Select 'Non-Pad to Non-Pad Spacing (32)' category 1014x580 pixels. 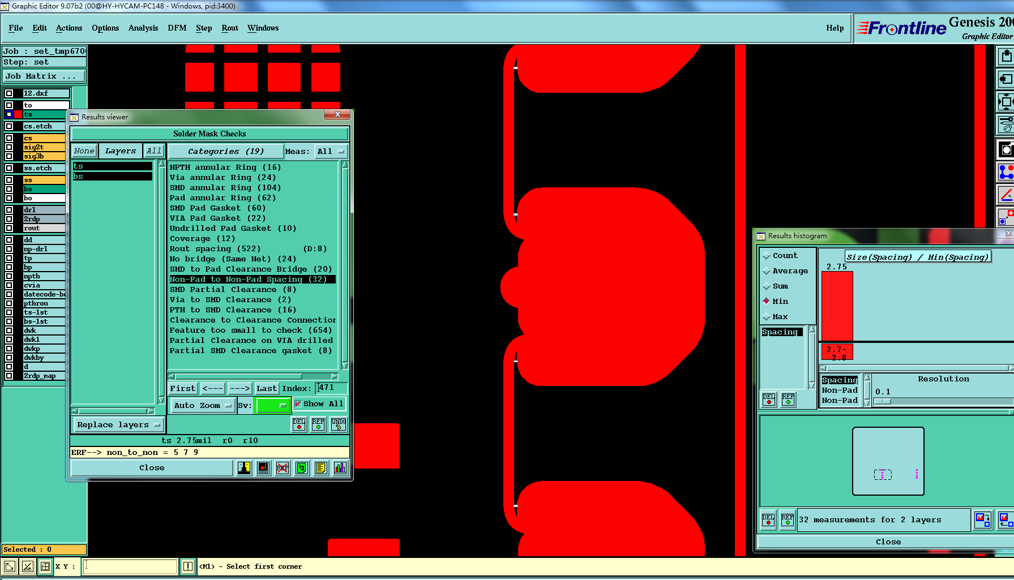tap(253, 280)
